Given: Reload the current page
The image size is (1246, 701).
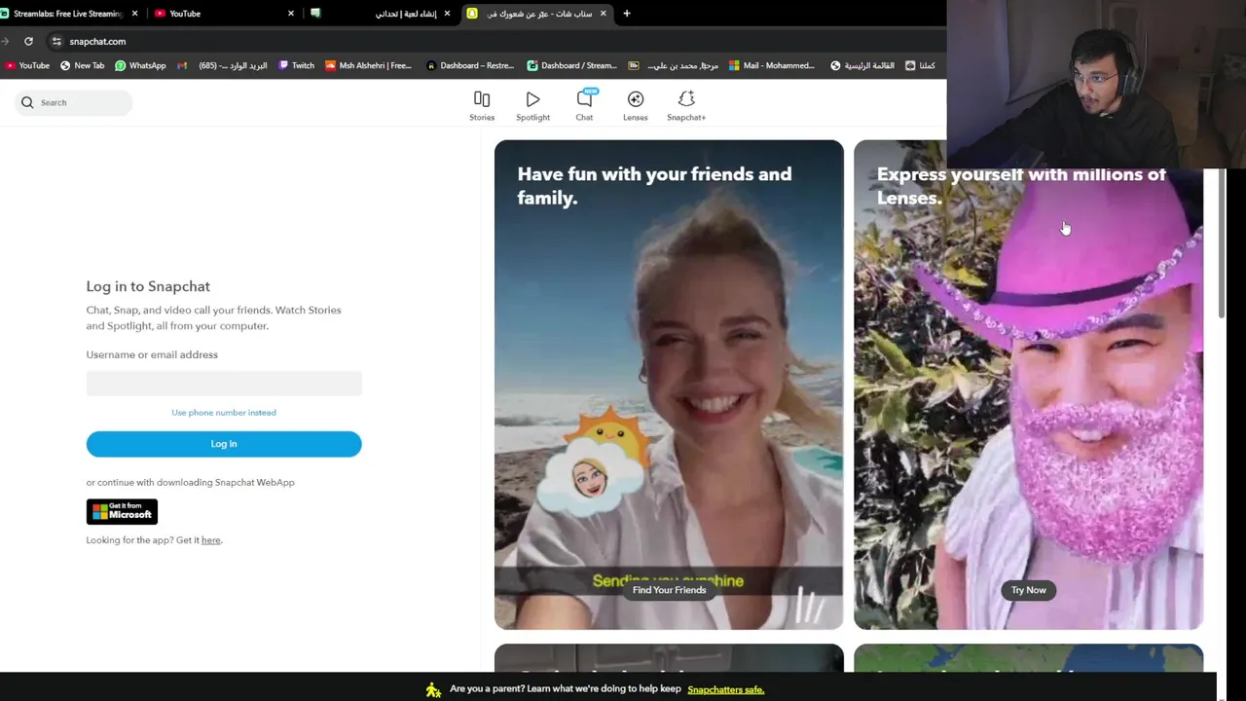Looking at the screenshot, I should coord(28,41).
